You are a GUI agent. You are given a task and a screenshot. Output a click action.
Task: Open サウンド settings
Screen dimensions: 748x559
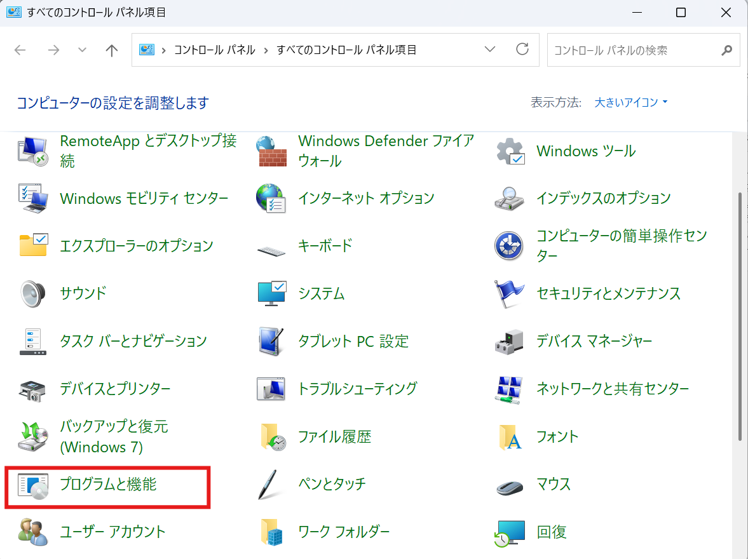click(x=83, y=293)
